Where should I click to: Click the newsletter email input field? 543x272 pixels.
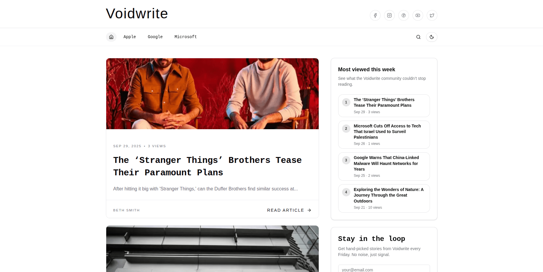pyautogui.click(x=384, y=269)
